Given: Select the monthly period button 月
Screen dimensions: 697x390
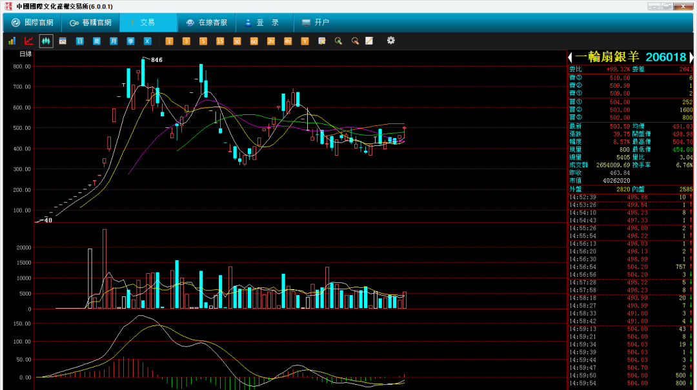Looking at the screenshot, I should point(114,41).
